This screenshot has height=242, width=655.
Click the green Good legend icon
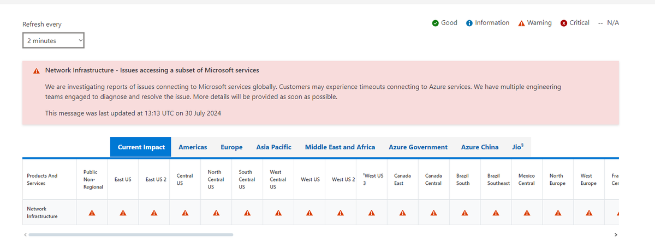pos(435,23)
